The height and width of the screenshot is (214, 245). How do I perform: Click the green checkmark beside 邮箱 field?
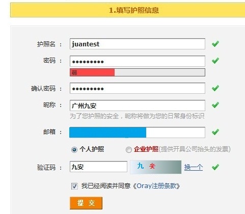tap(215, 132)
